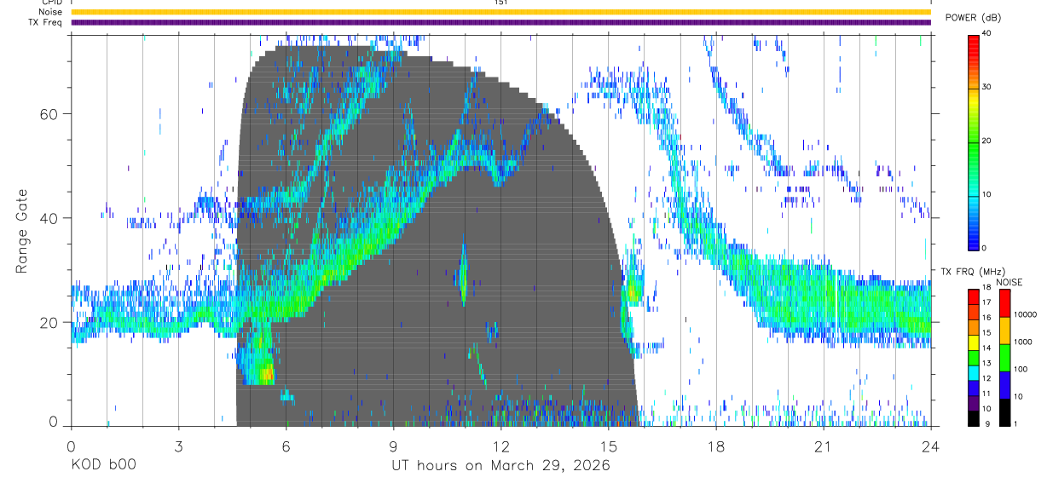Click the 1000 noise scale label
1047x483 pixels.
[x=1021, y=342]
